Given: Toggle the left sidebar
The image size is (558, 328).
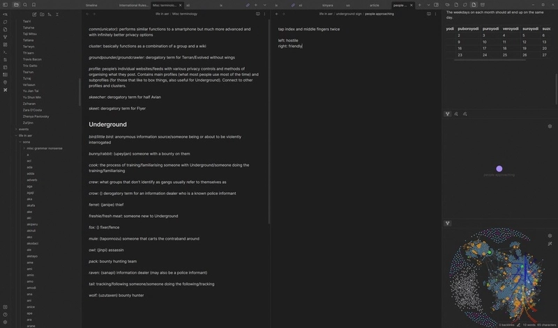Looking at the screenshot, I should [x=5, y=5].
